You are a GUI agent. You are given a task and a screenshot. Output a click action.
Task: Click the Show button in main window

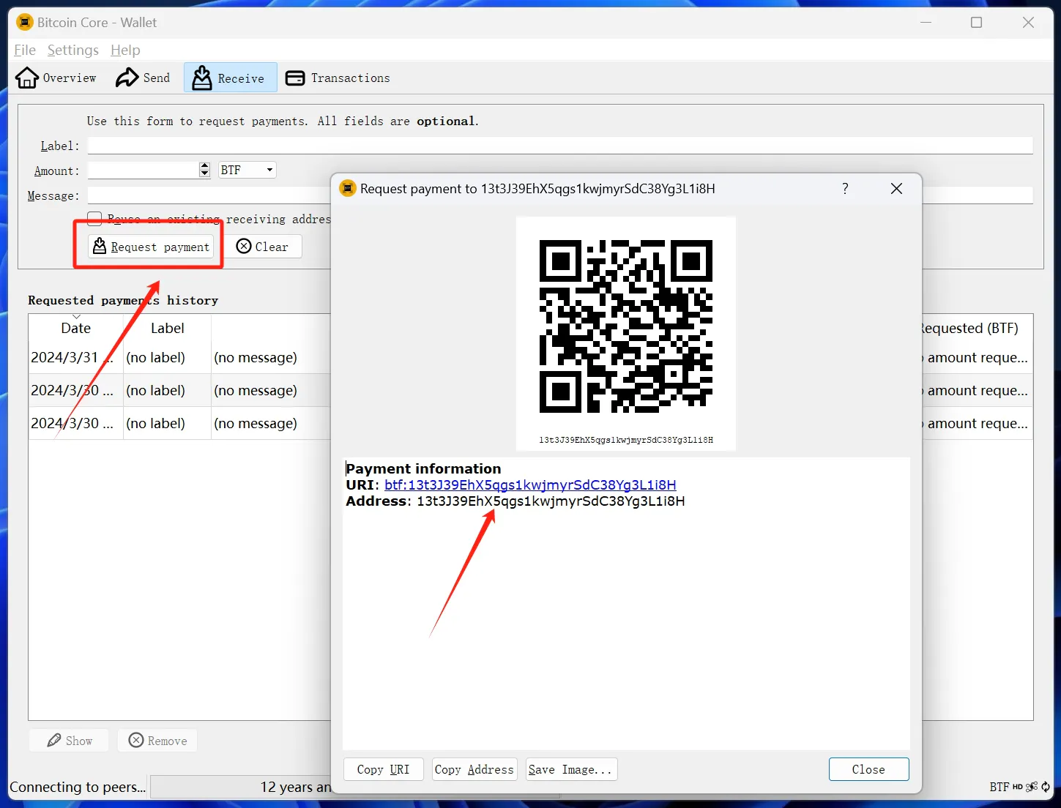(x=69, y=741)
